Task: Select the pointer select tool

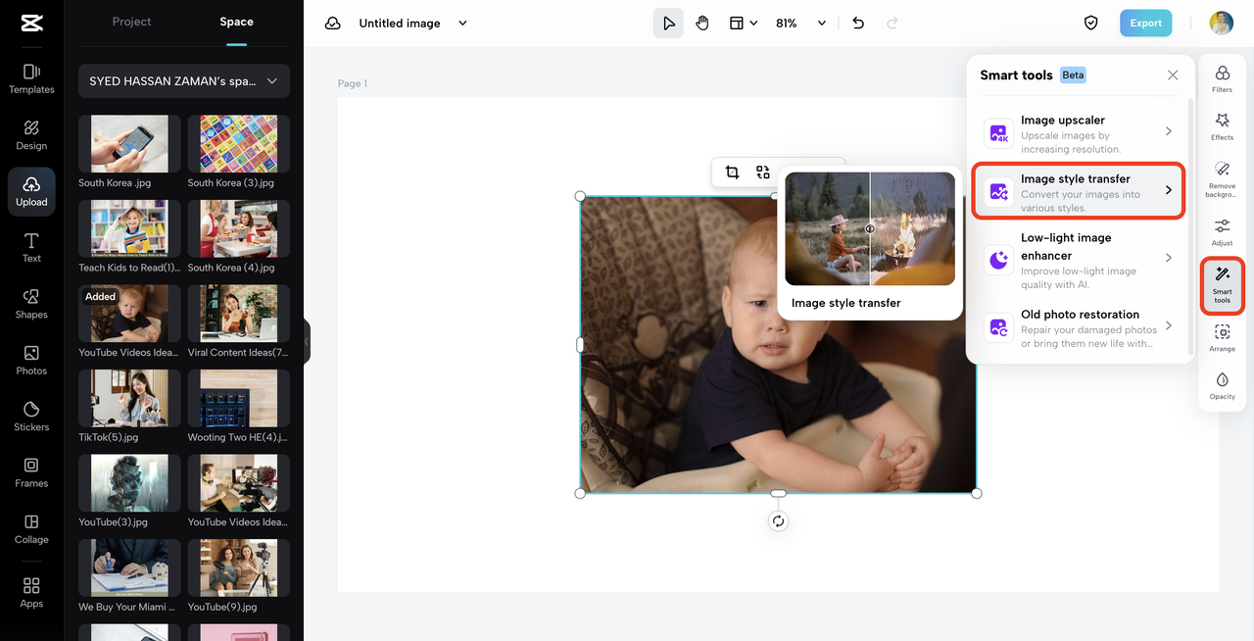Action: coord(668,23)
